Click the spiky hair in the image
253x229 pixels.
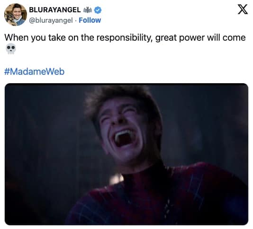tap(119, 97)
